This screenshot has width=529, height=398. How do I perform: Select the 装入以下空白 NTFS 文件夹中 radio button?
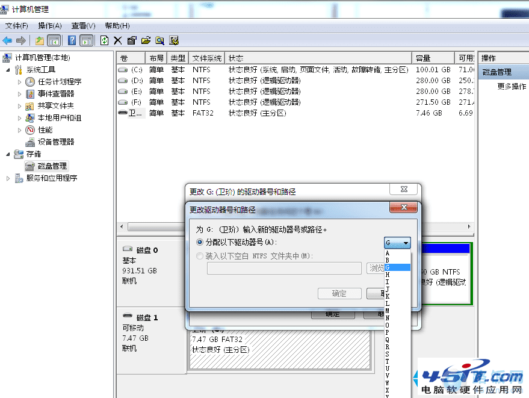[200, 256]
